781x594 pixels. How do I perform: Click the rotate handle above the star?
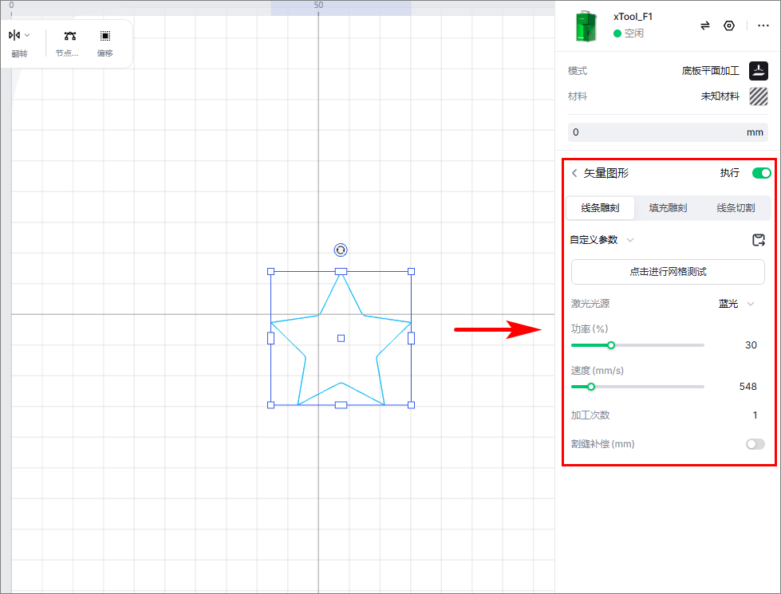pyautogui.click(x=341, y=250)
